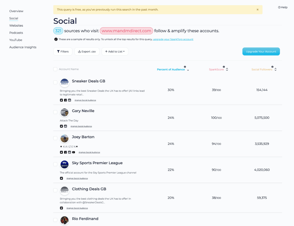
Task: Analyze Social Audience for Sneaker Deals GB
Action: point(85,100)
